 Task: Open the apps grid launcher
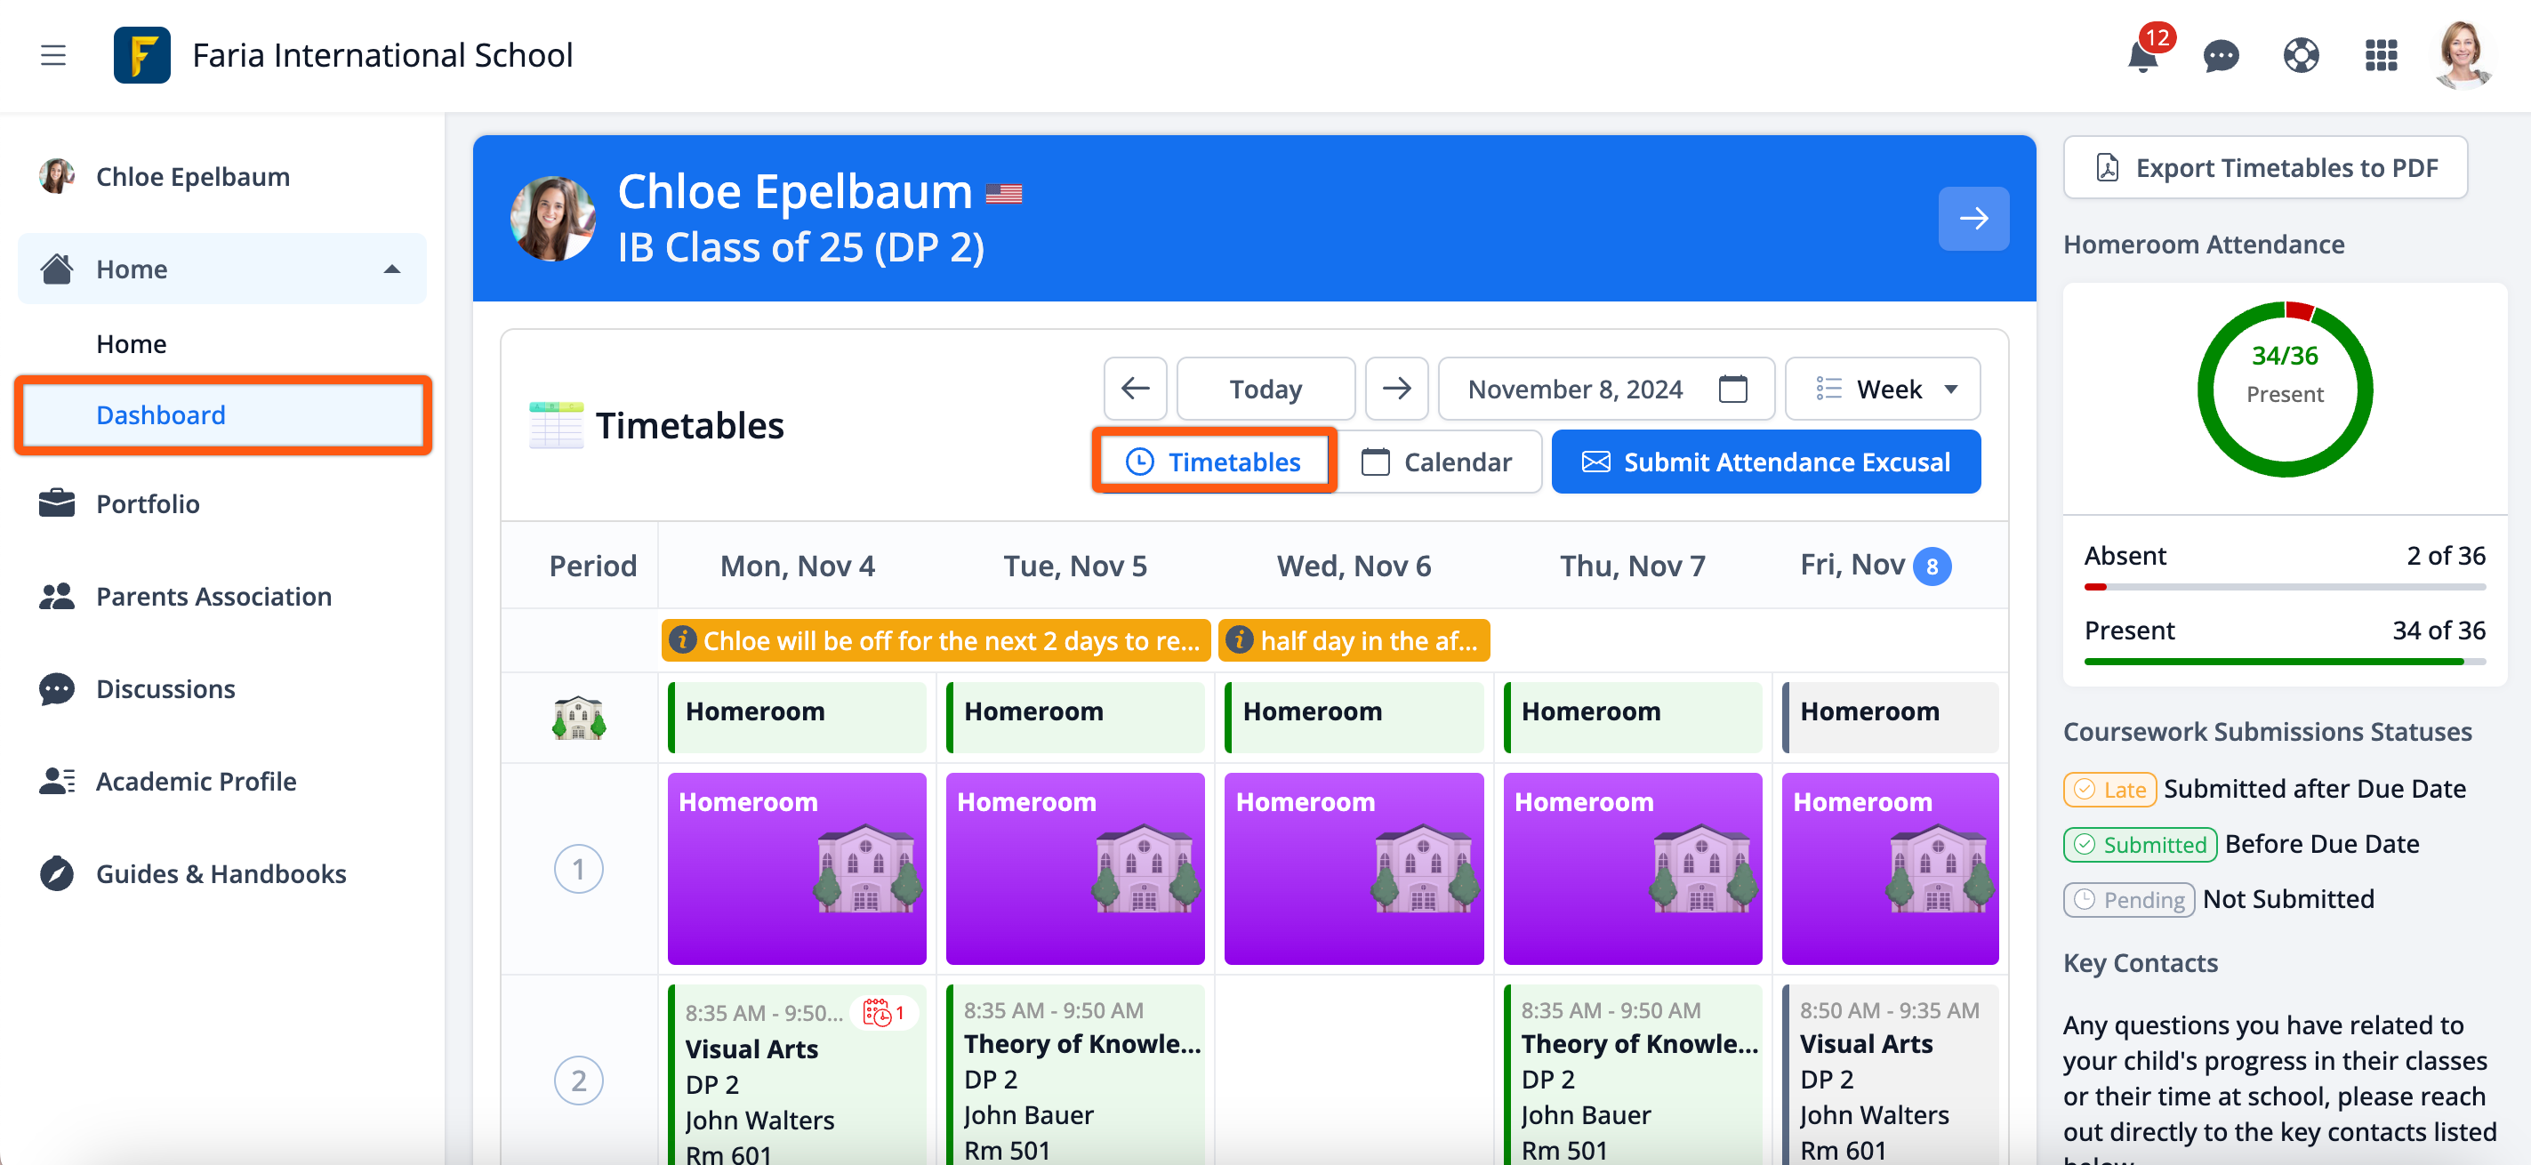coord(2381,55)
